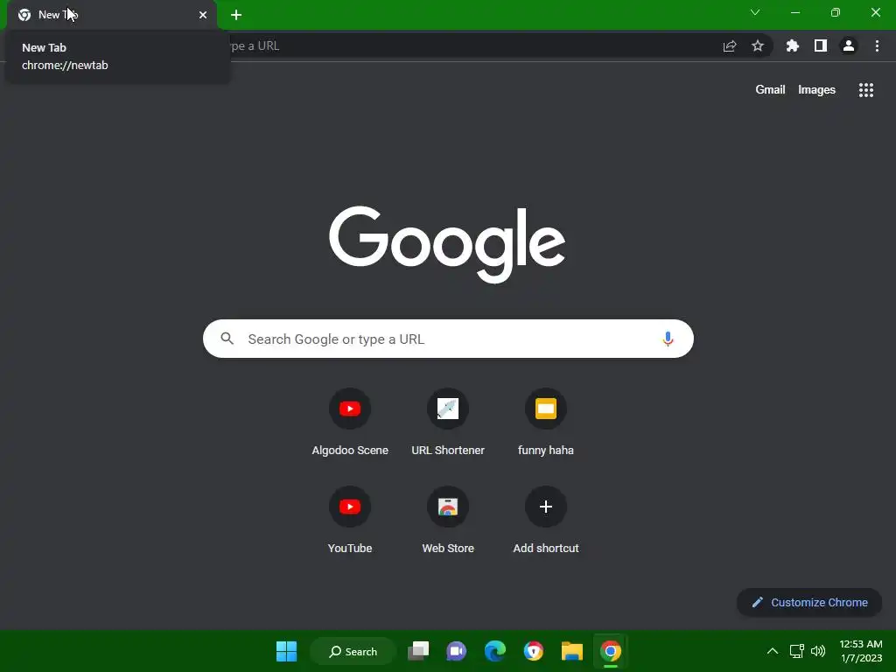
Task: Select the New Tab tab
Action: (x=112, y=15)
